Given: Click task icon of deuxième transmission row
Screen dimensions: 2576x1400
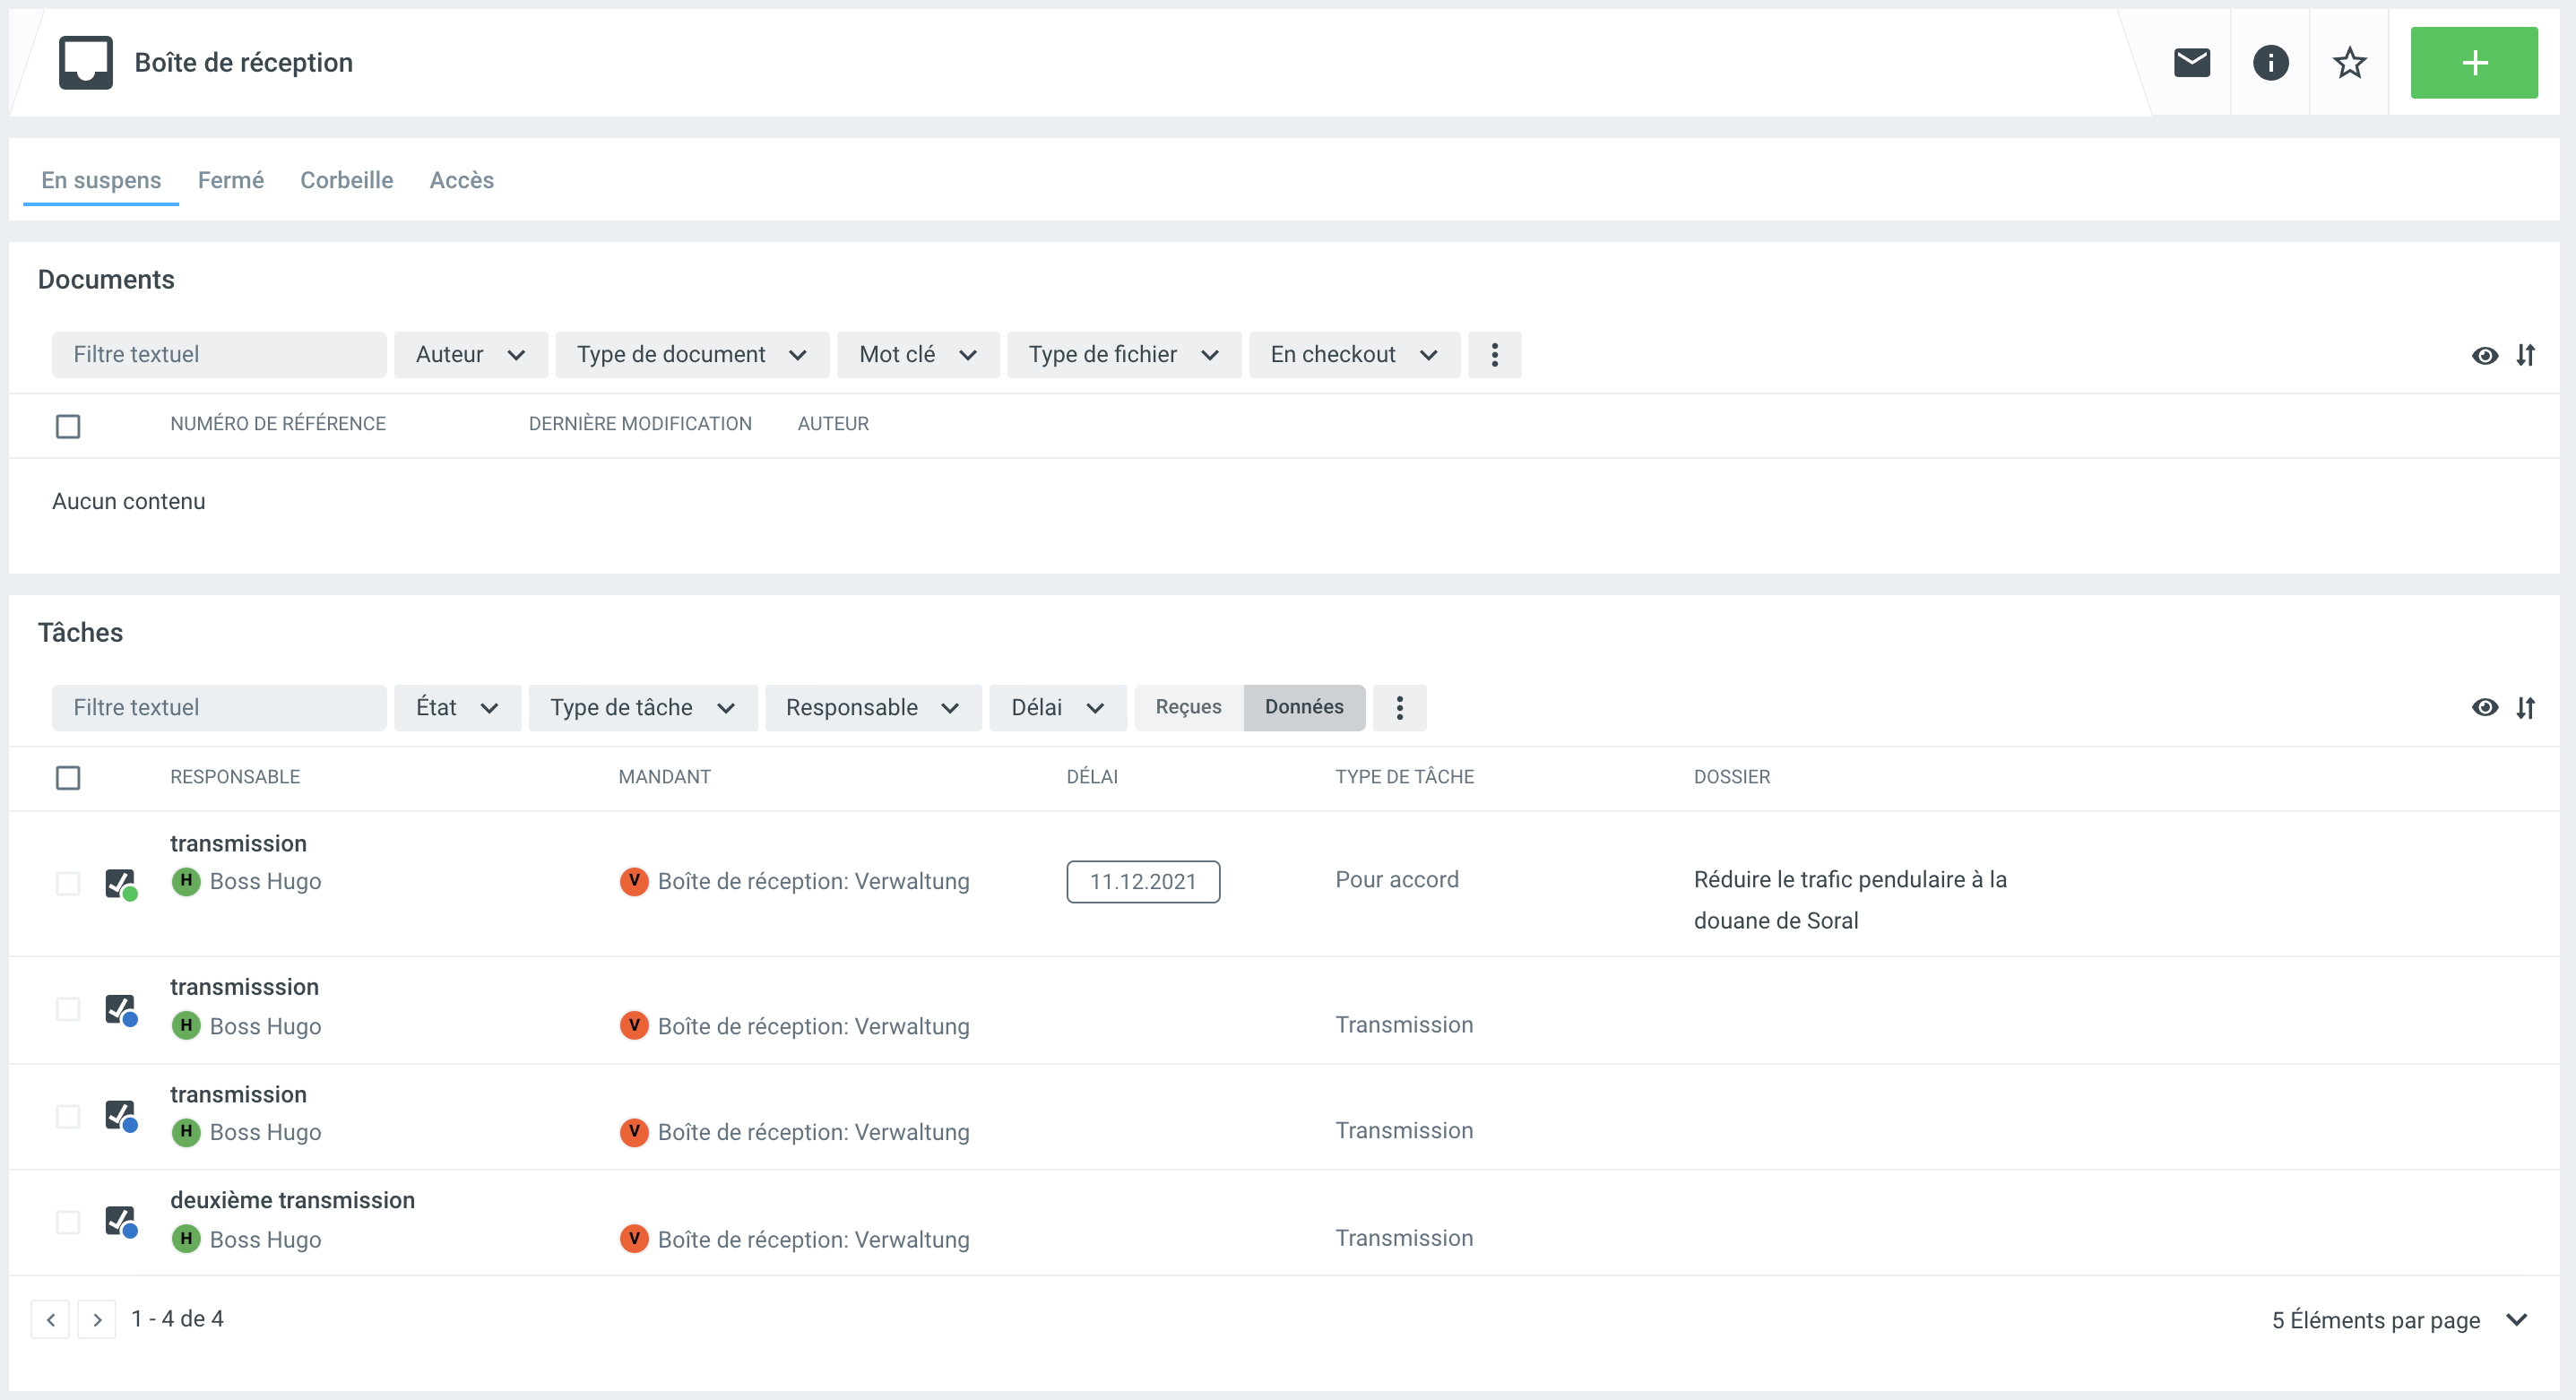Looking at the screenshot, I should [x=120, y=1221].
